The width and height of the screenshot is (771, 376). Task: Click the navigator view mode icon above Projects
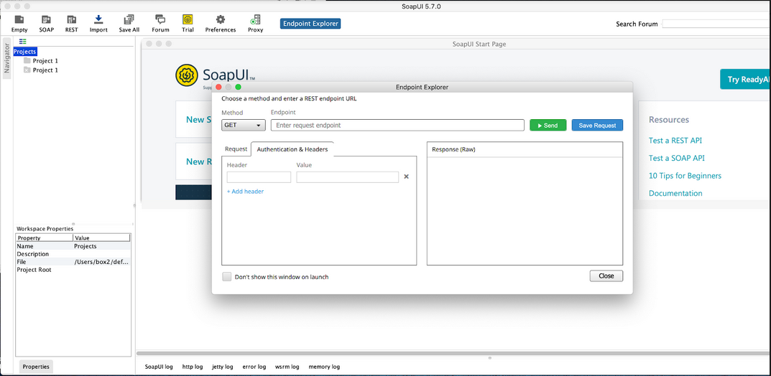coord(22,42)
